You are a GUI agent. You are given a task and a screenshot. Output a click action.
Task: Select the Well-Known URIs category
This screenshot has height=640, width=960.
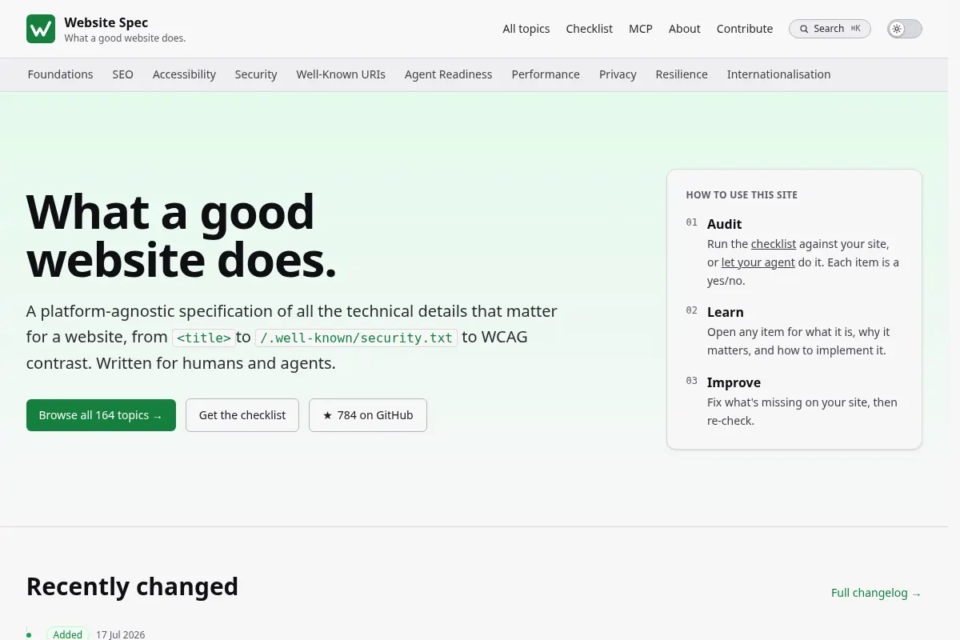341,74
